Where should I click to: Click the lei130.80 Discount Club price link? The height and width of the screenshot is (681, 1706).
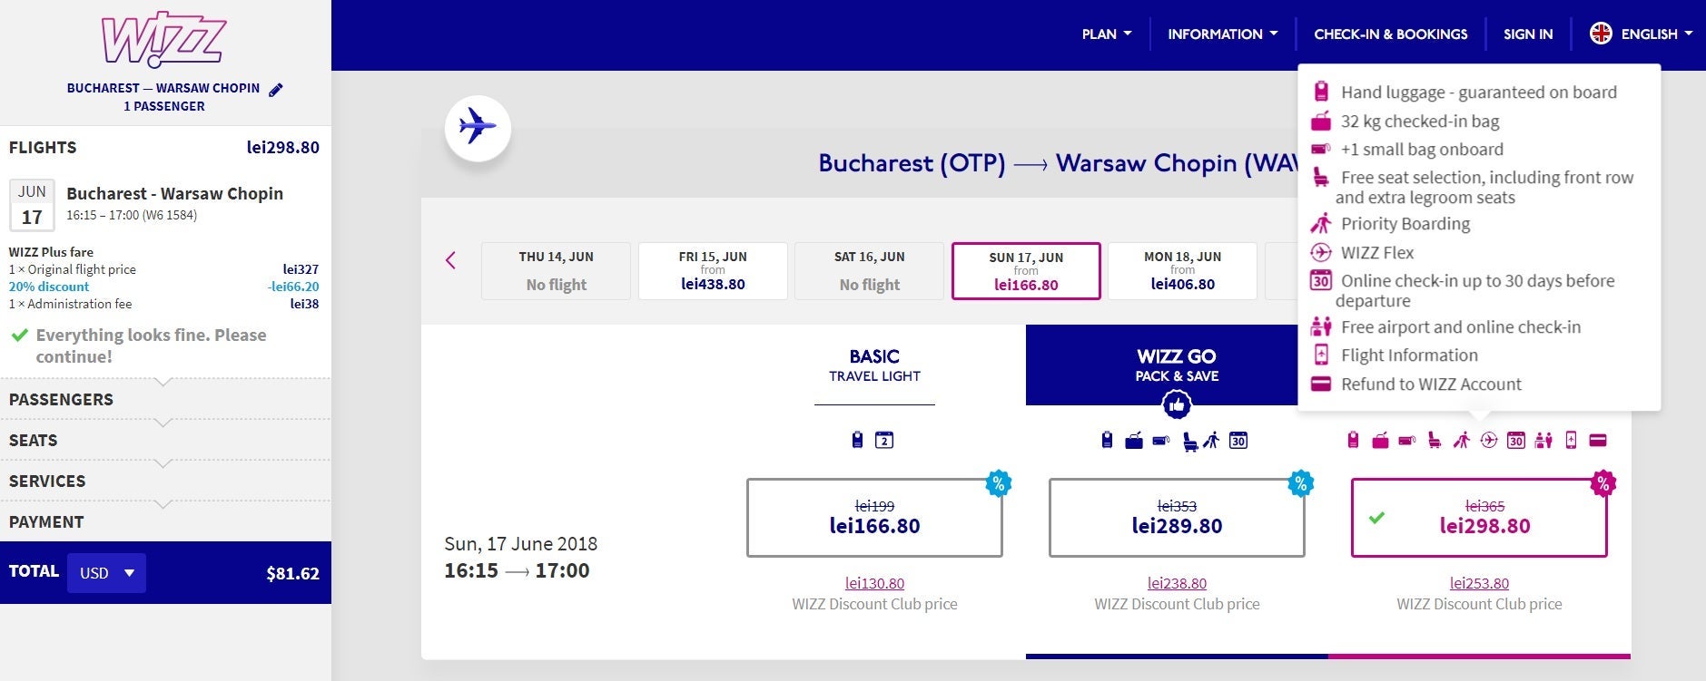874,583
